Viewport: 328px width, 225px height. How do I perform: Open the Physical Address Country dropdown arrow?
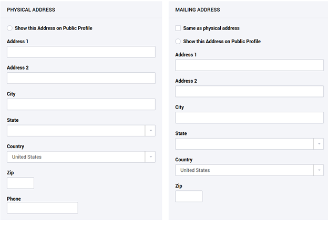click(150, 157)
